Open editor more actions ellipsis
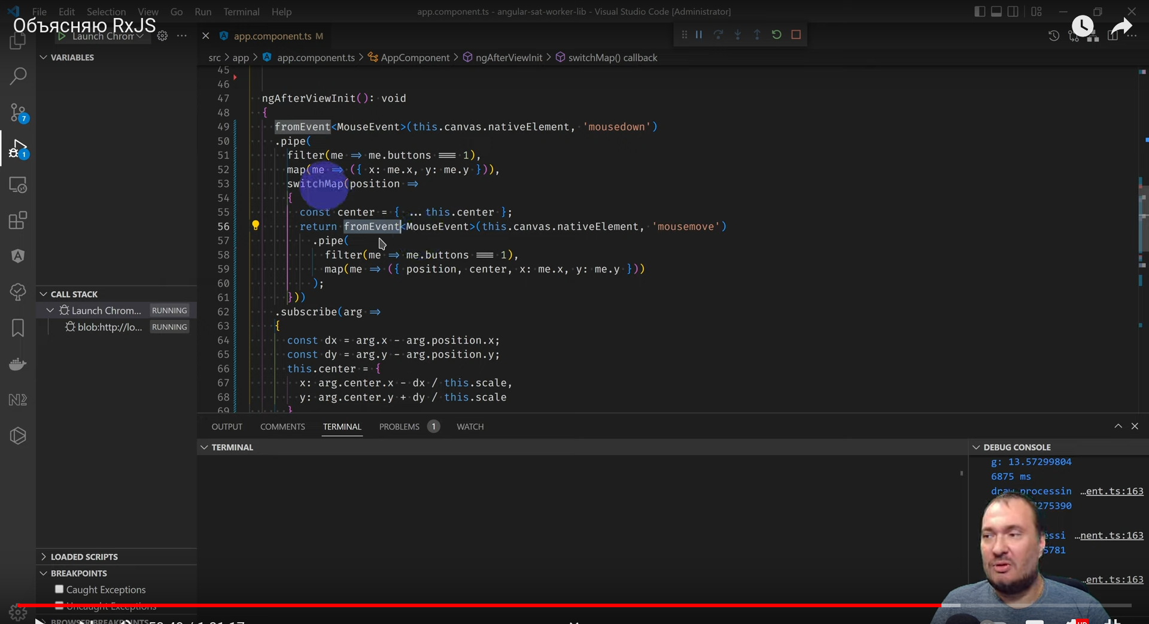1149x624 pixels. 1131,36
